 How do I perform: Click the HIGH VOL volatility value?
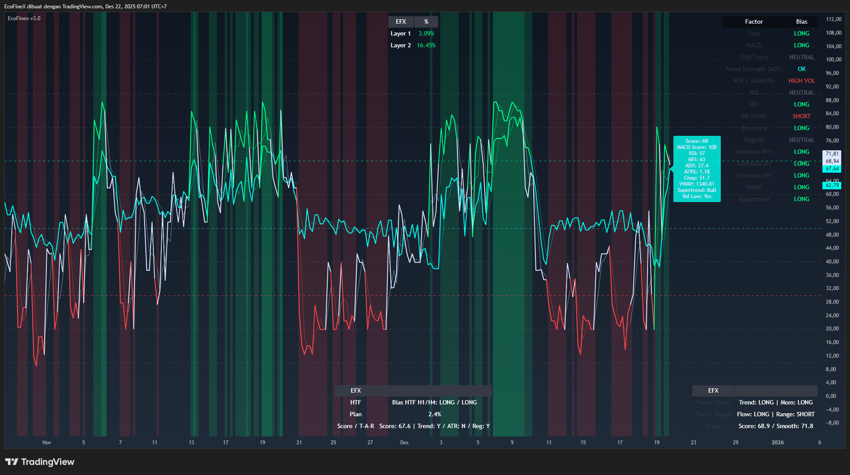[x=801, y=81]
